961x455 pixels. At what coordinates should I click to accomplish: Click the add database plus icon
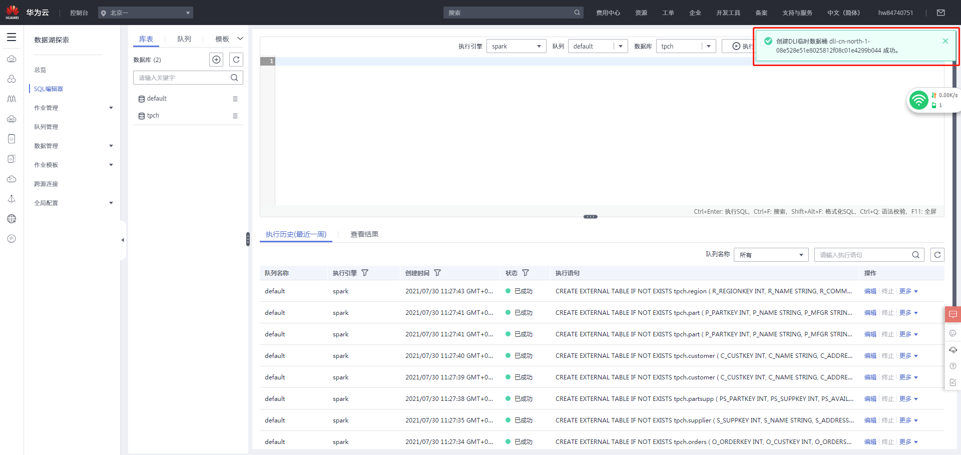[x=216, y=60]
